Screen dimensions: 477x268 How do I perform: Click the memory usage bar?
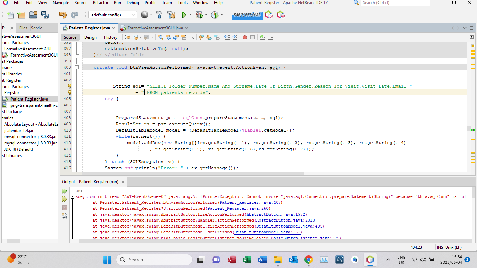click(x=247, y=15)
